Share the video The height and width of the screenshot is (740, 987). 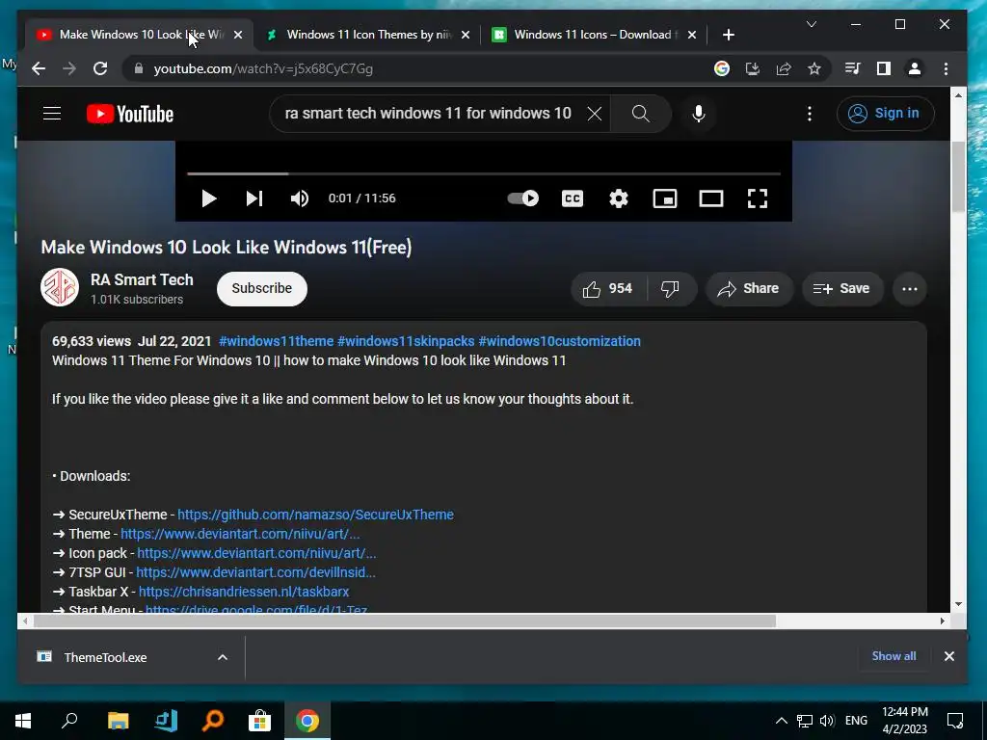748,289
